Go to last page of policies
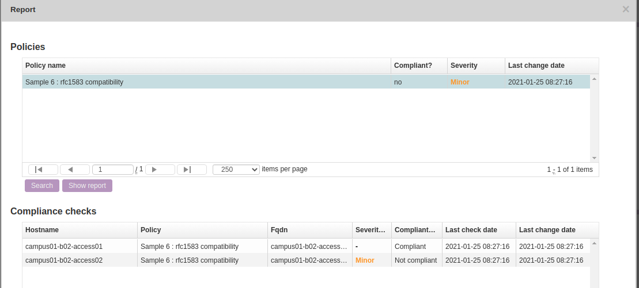This screenshot has height=288, width=639. pyautogui.click(x=191, y=170)
